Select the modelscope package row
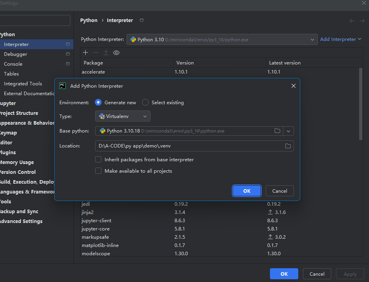Screen dimensions: 369x282 point(220,253)
